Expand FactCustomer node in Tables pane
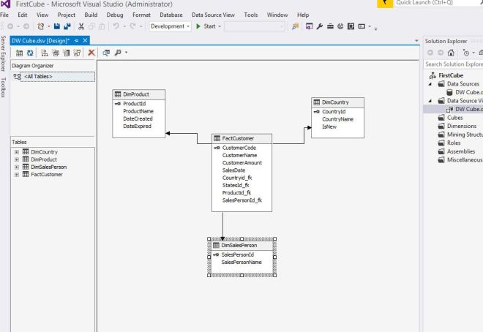This screenshot has height=332, width=483. (16, 174)
